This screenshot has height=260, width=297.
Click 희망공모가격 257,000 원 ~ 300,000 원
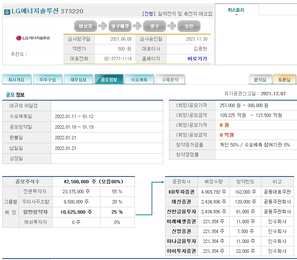coord(244,106)
